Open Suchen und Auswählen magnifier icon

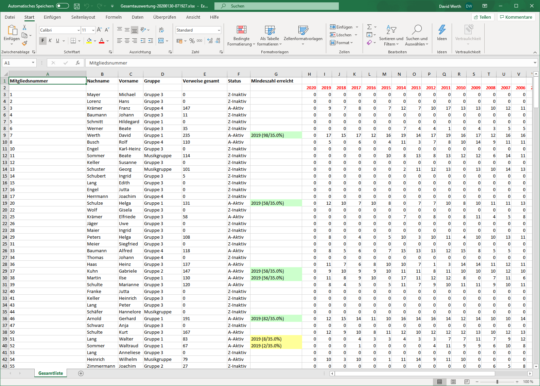pyautogui.click(x=417, y=30)
